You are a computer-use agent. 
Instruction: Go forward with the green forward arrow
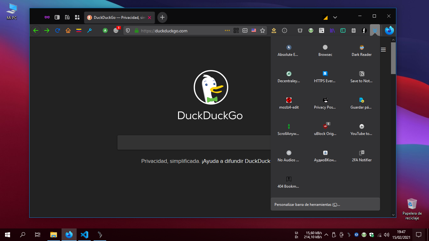point(47,30)
